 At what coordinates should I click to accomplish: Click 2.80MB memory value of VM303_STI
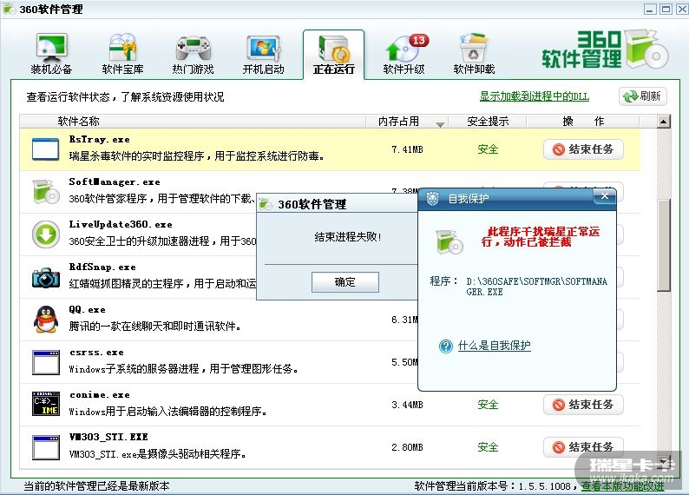(x=407, y=447)
